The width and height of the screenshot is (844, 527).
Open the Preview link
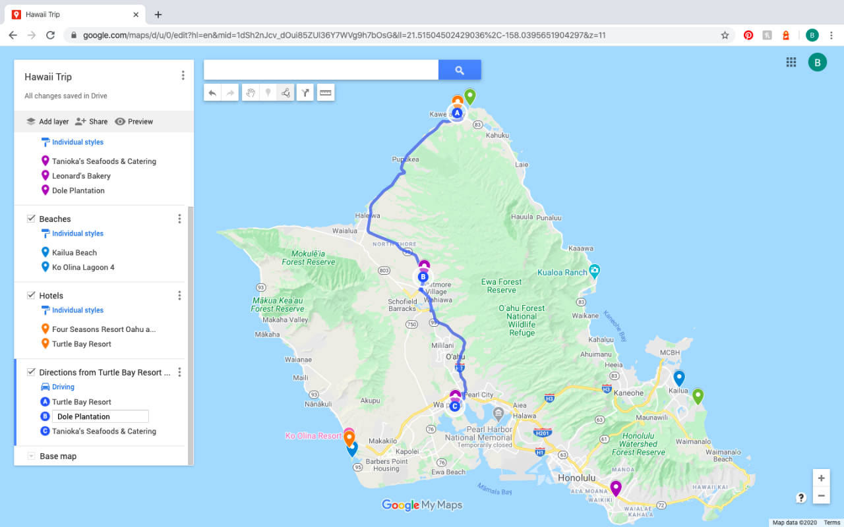[134, 121]
